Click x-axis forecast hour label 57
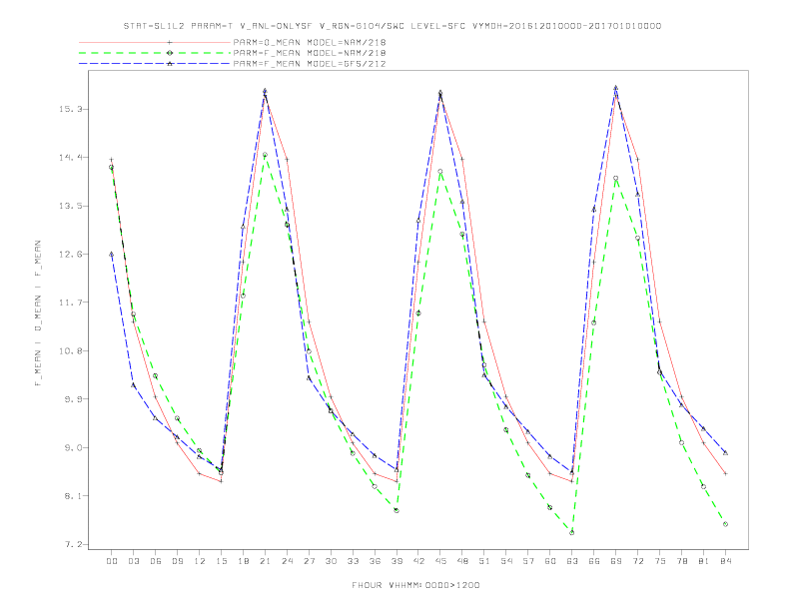Screen dimensions: 791x611 point(528,561)
